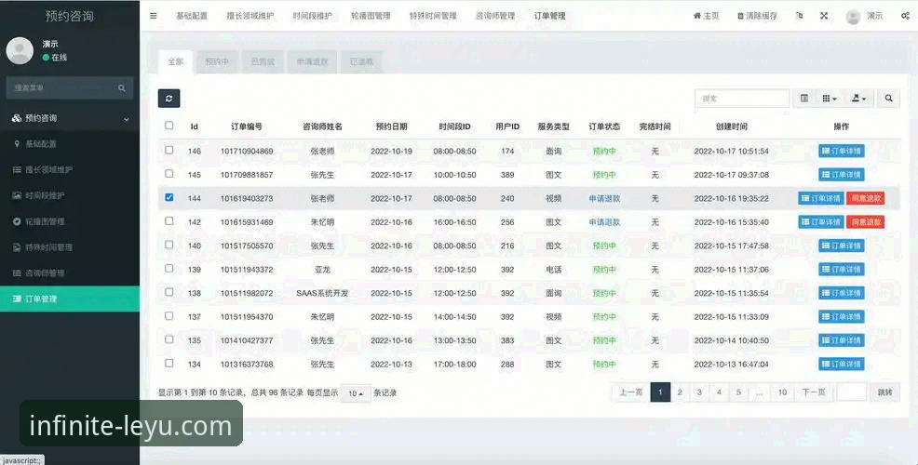The width and height of the screenshot is (918, 465).
Task: Check the row 139 checkbox
Action: 169,269
